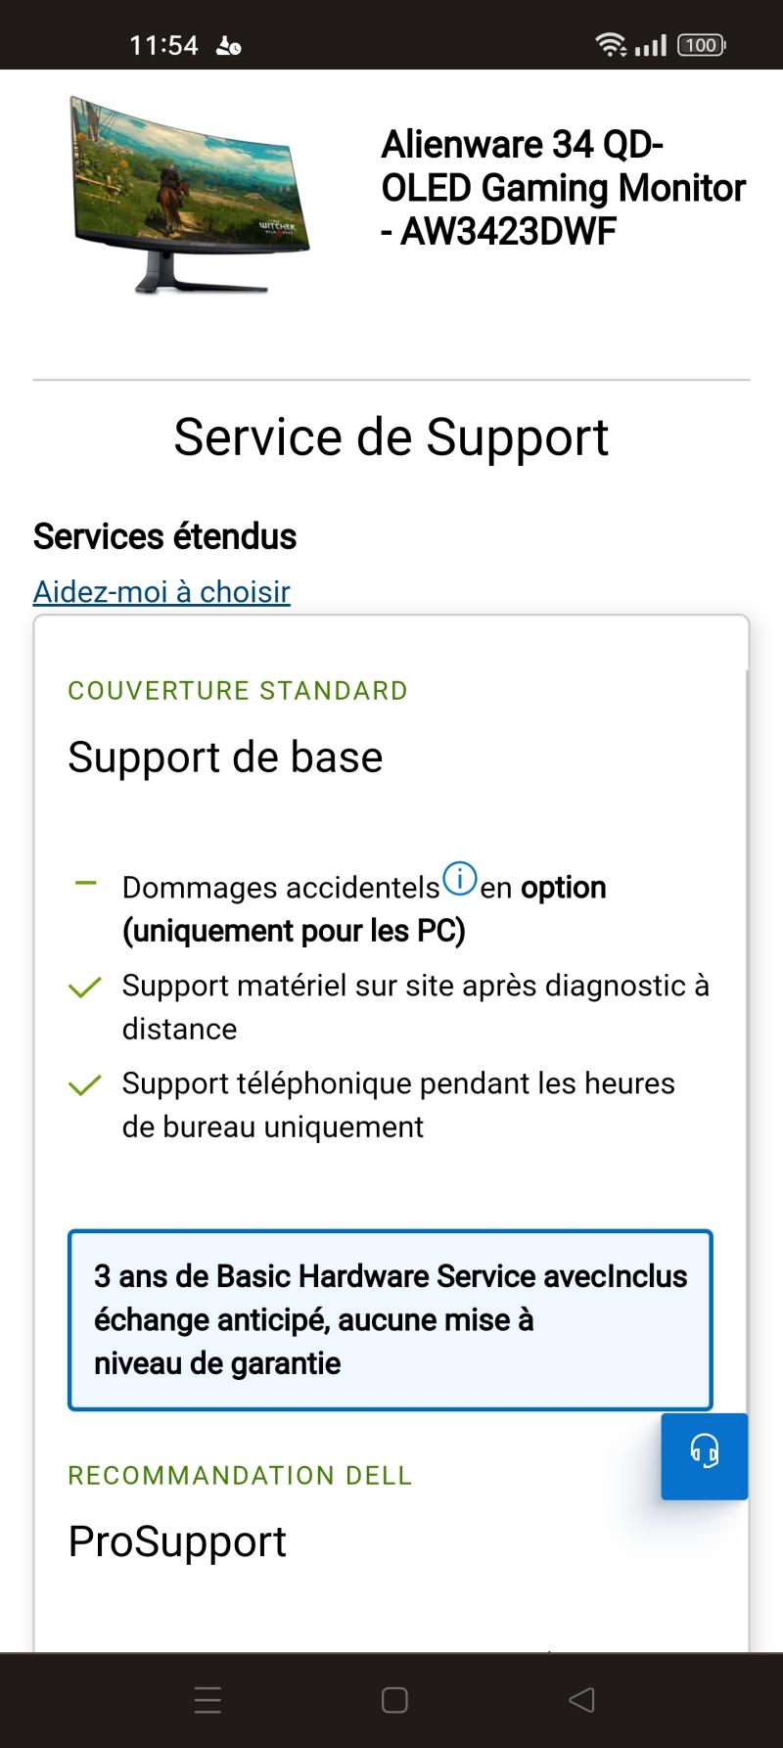Click the Aidez-moi à choisir link

[x=161, y=592]
